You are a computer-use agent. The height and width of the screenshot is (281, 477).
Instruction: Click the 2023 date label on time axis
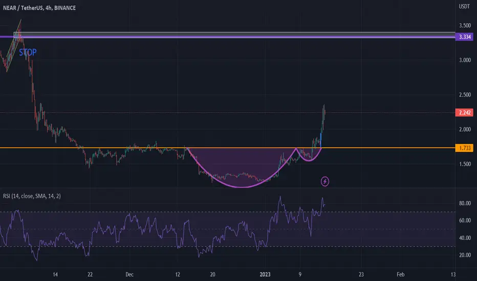(265, 275)
